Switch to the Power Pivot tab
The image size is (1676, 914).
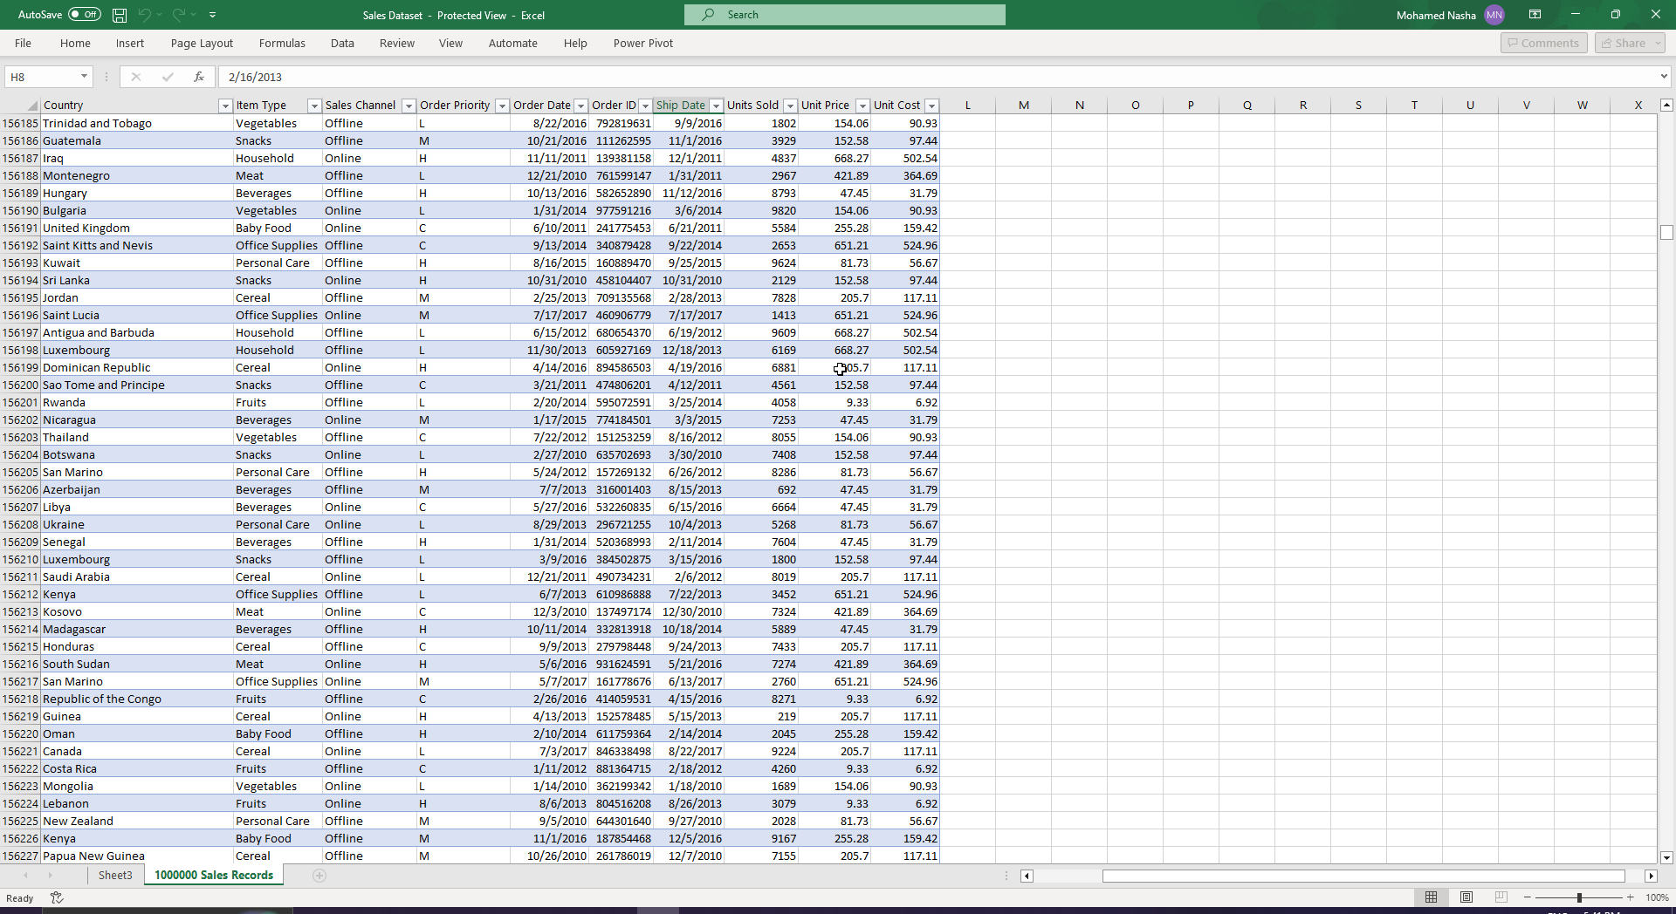(643, 43)
